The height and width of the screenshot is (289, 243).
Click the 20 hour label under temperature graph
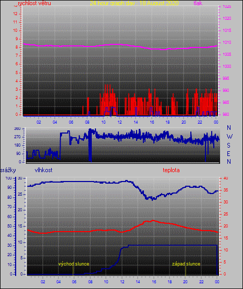(185, 282)
